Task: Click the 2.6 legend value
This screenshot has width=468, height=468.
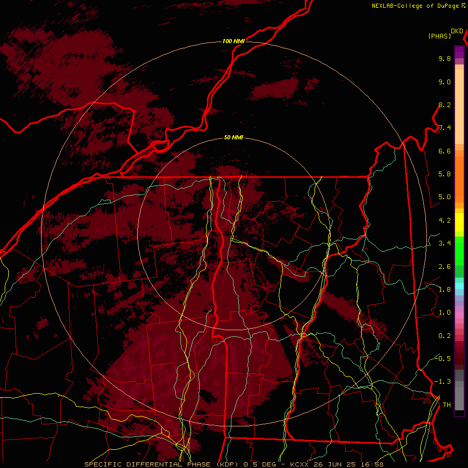Action: click(445, 267)
